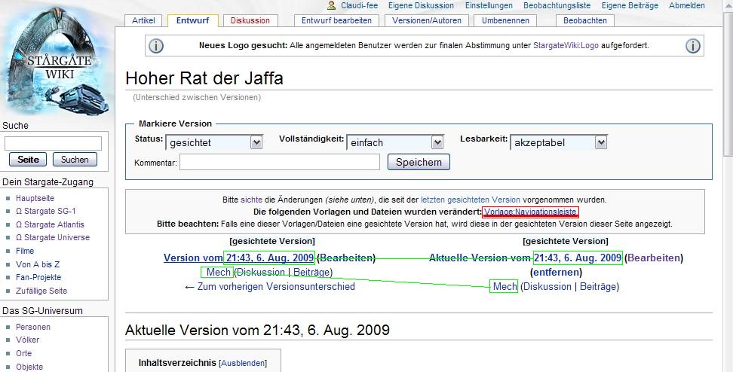
Task: Click the Suchen button
Action: (x=75, y=160)
